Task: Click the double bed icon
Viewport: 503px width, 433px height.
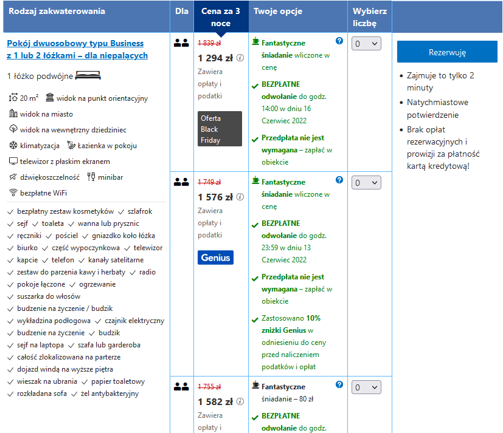Action: 88,75
